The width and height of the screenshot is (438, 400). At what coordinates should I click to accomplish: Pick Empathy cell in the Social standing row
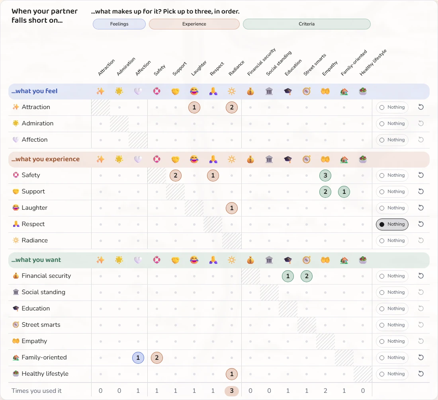point(325,293)
